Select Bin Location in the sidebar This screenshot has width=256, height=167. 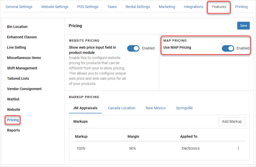point(17,27)
